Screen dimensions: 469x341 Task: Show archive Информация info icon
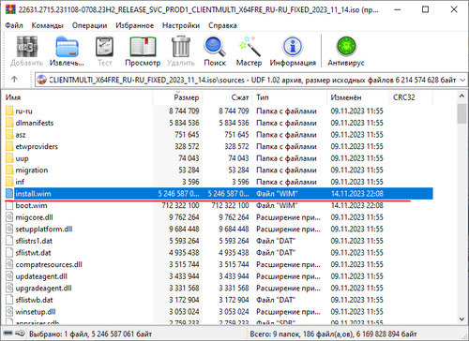click(x=293, y=47)
